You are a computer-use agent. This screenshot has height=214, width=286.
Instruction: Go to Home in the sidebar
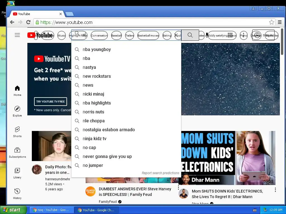click(17, 91)
